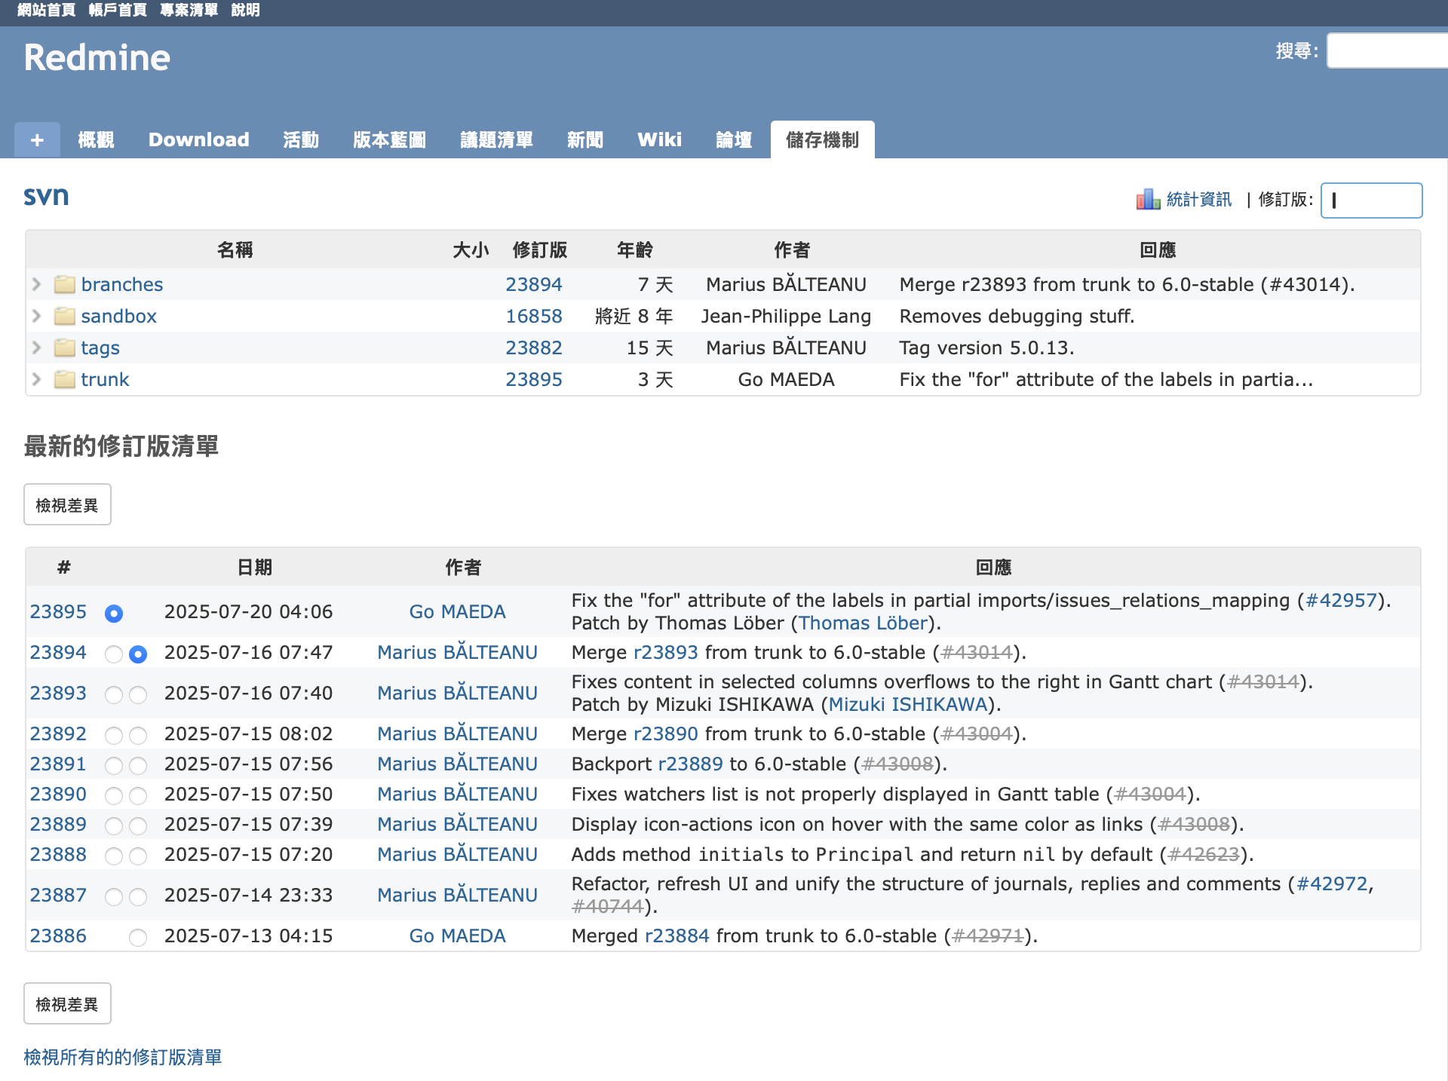The image size is (1448, 1081).
Task: Open issue #42957 link
Action: click(x=1341, y=600)
